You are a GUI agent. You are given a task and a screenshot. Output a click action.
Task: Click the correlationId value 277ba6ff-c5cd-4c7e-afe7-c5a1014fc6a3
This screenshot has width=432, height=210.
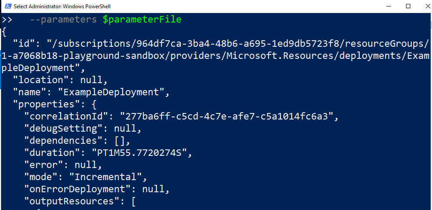[x=225, y=116]
